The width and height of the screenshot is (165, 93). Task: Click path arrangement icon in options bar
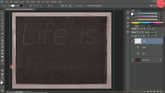click(70, 6)
